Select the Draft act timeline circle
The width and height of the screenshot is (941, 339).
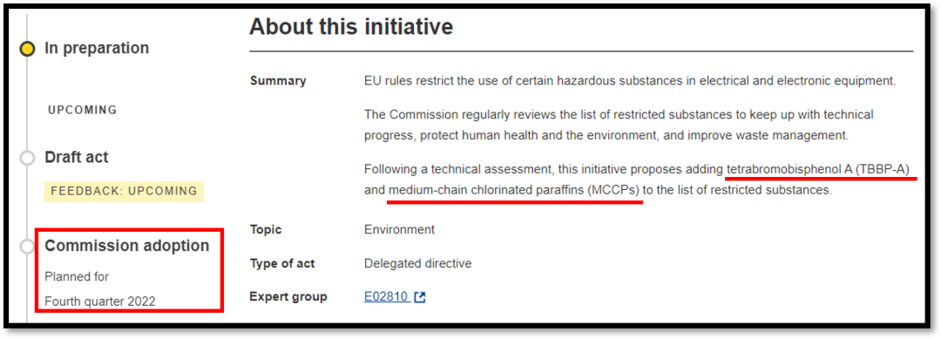27,159
